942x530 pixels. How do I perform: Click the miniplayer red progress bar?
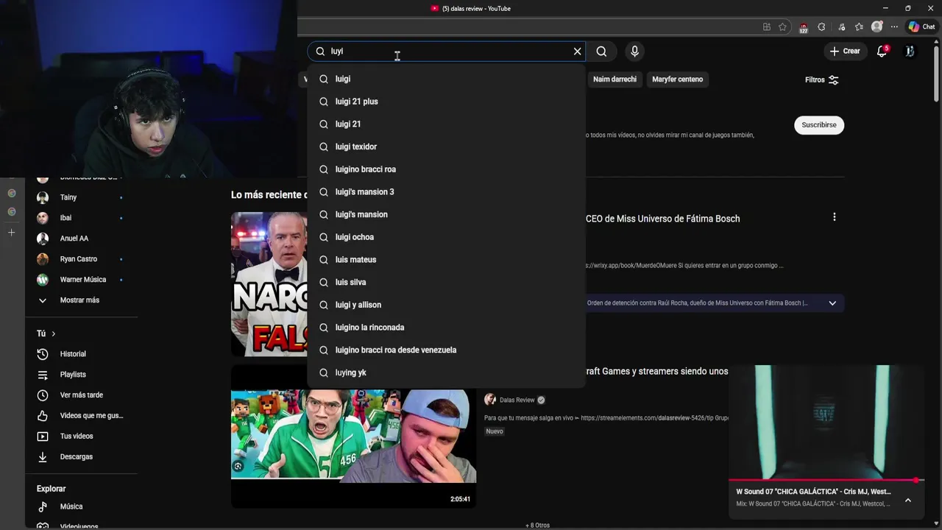coord(826,480)
